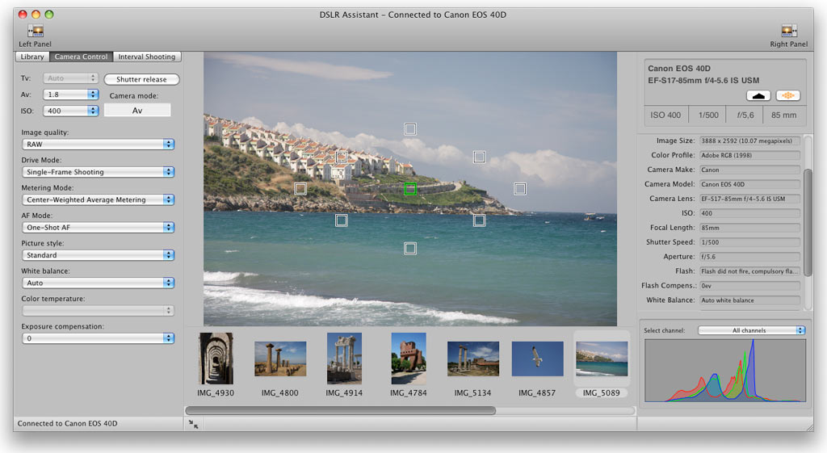Viewport: 827px width, 453px height.
Task: Click the disabled Tv Auto dropdown
Action: point(71,78)
